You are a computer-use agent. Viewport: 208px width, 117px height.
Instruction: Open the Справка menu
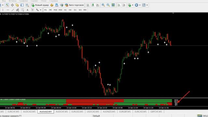click(x=53, y=1)
